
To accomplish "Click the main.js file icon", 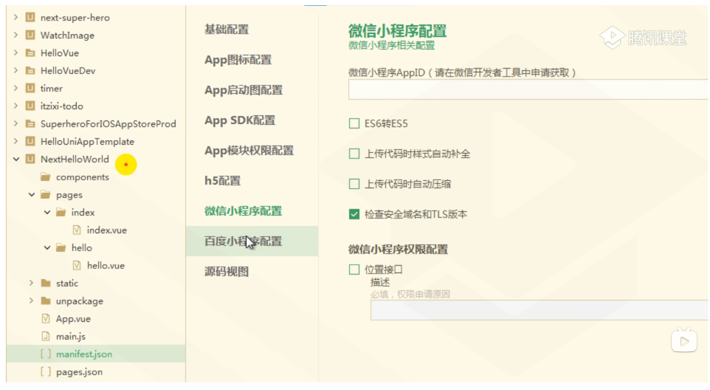I will [46, 336].
